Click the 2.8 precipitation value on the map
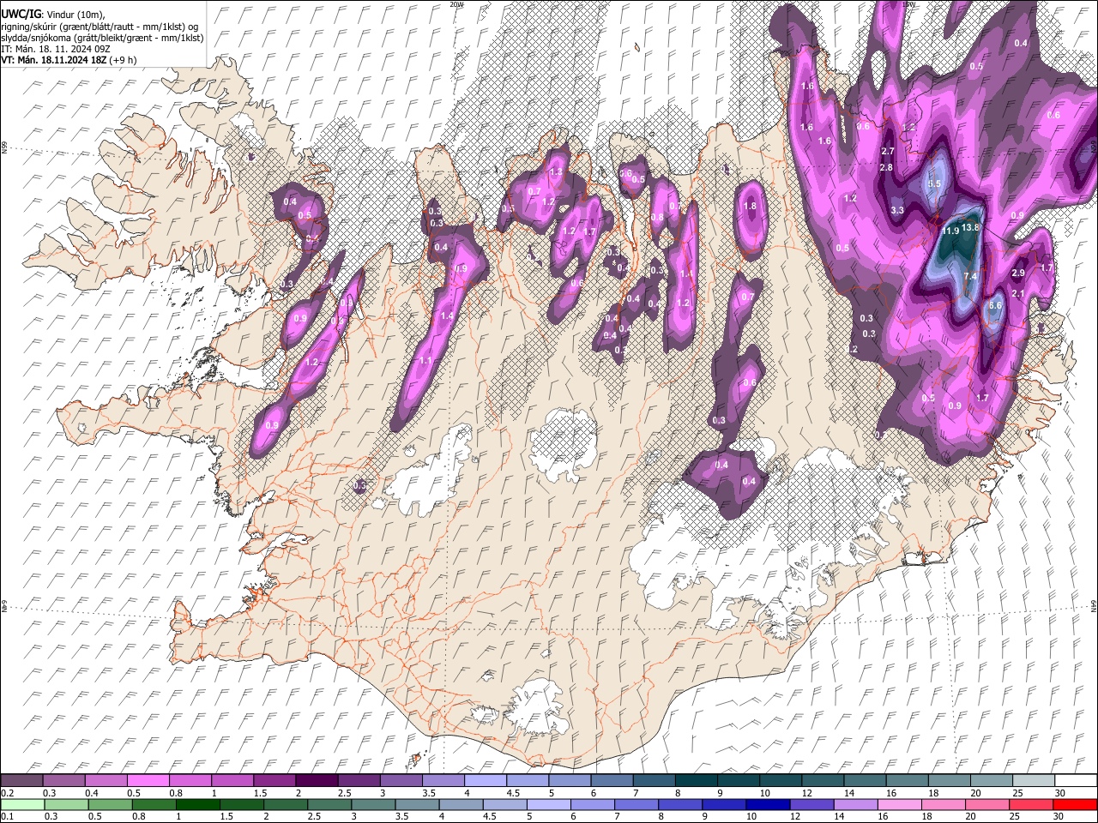1098x823 pixels. click(x=886, y=167)
